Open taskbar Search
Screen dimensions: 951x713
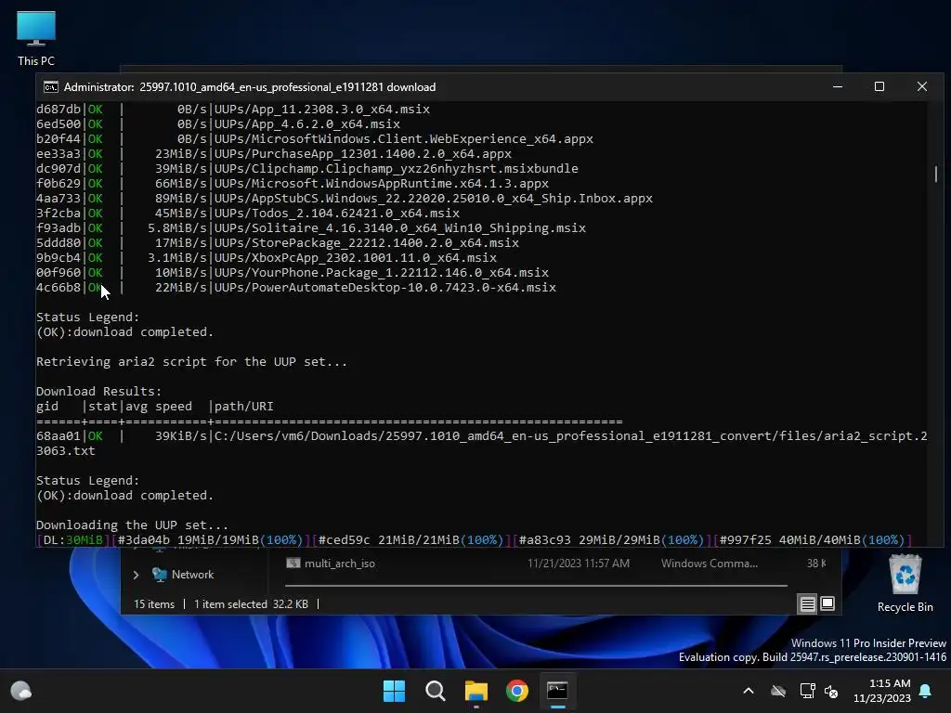[x=435, y=691]
